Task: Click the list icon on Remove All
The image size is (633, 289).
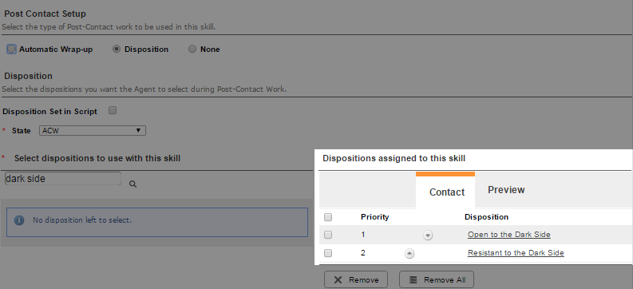Action: [x=413, y=280]
